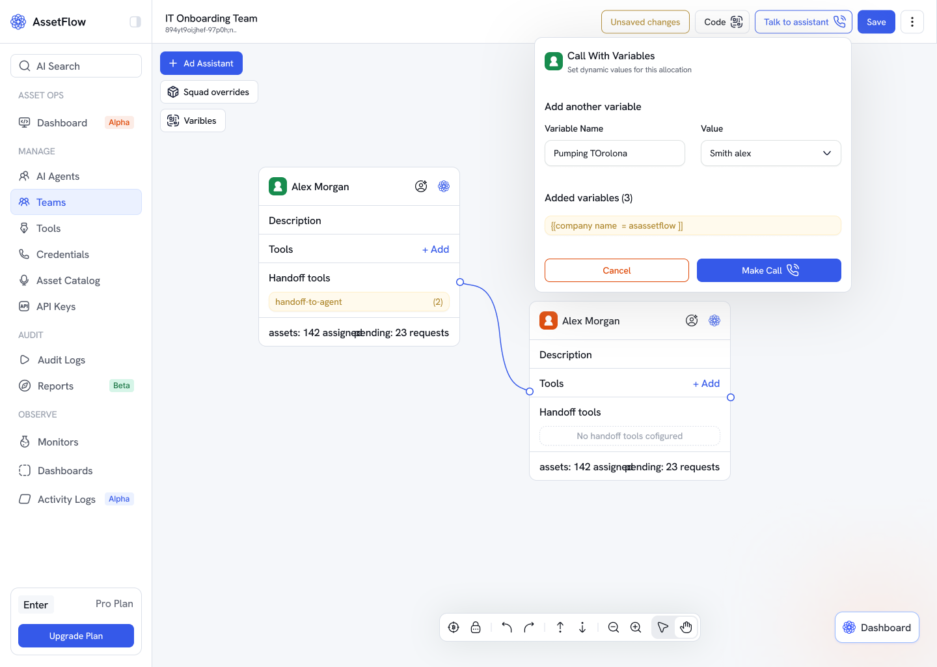The width and height of the screenshot is (937, 667).
Task: Open the Varibles panel button
Action: (193, 121)
